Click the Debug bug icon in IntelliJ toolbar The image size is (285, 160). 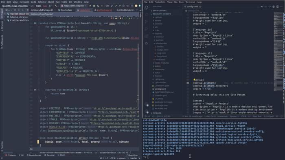[94, 6]
